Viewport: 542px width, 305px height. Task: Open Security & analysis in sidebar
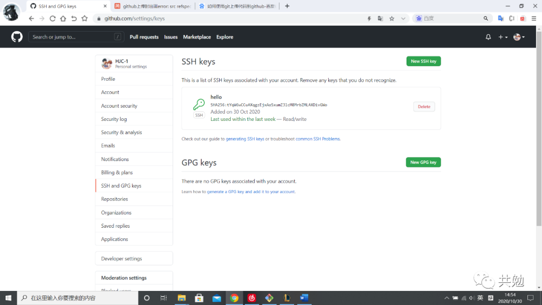tap(134, 132)
